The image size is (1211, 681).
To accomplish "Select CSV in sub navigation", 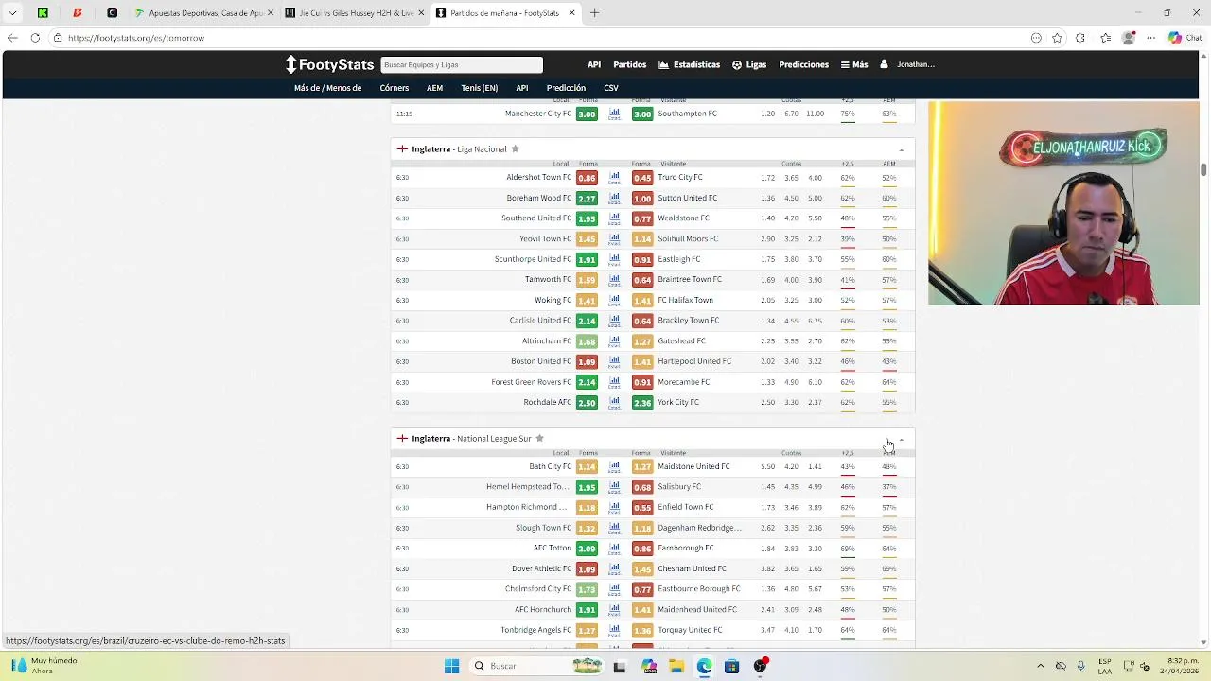I will coord(611,88).
